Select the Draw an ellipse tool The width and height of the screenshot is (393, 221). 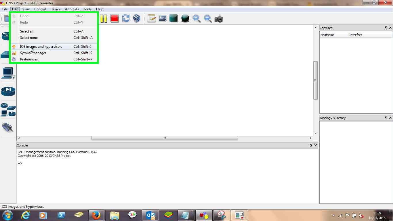185,19
